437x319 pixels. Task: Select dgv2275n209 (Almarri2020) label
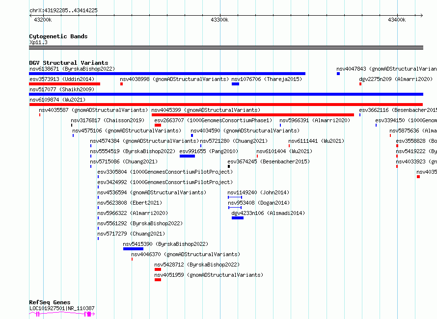tap(396, 79)
